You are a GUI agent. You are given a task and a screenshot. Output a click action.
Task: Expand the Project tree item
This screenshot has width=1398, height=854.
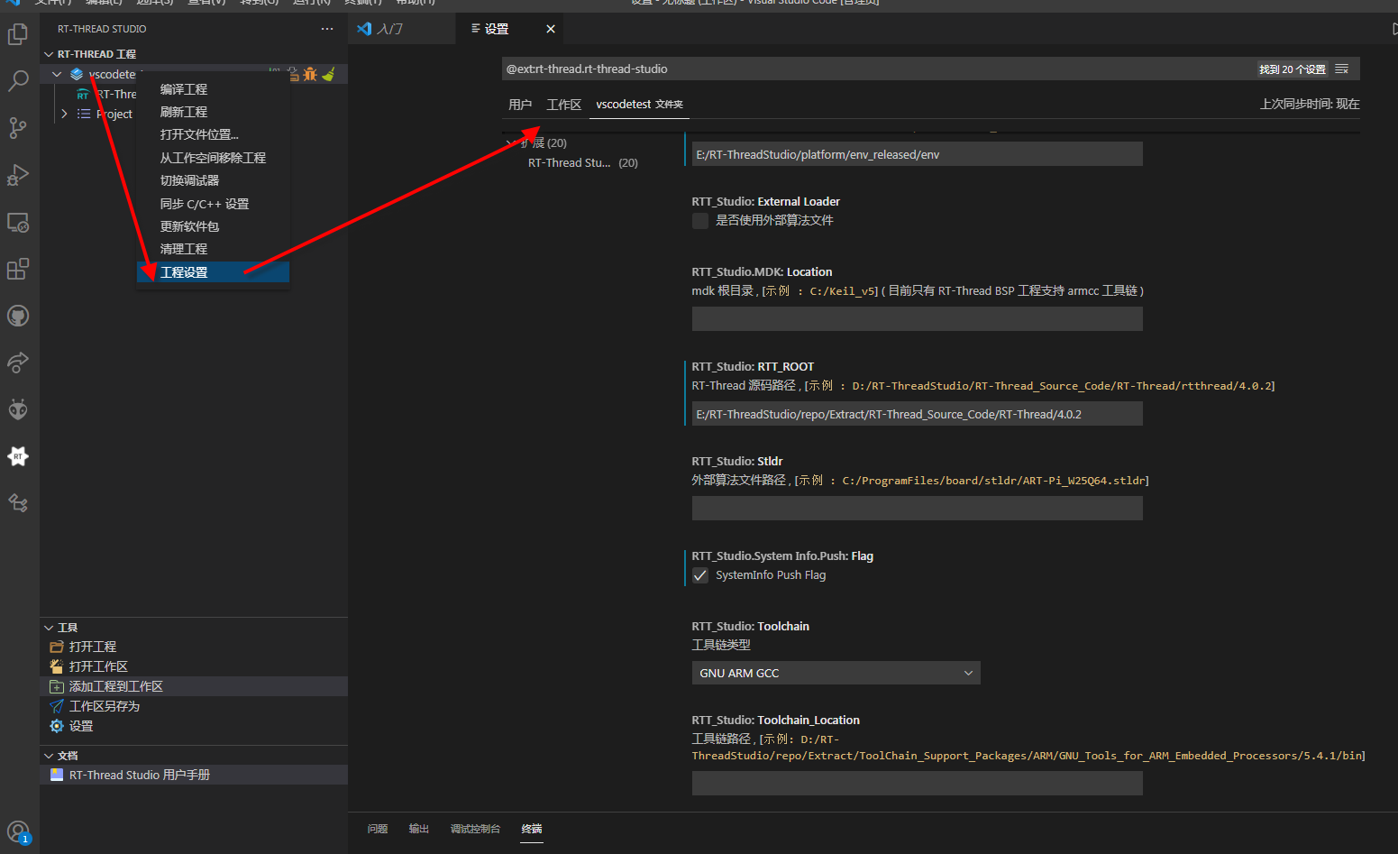(x=63, y=114)
